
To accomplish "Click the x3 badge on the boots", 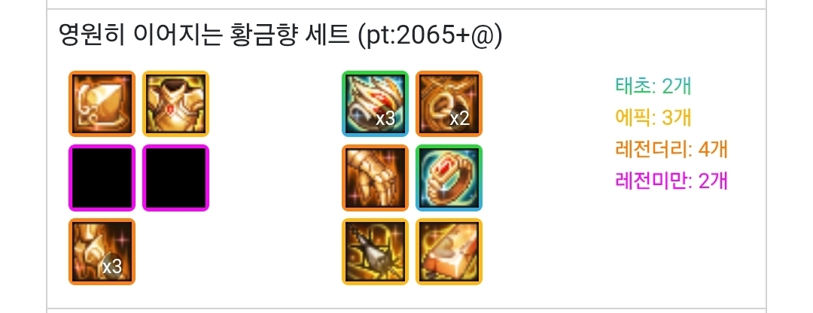I will pos(112,267).
